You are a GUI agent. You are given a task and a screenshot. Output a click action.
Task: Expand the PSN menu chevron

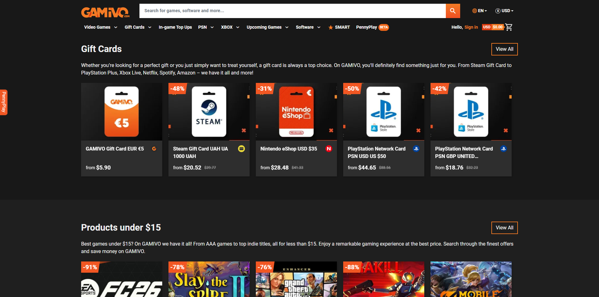(x=212, y=27)
